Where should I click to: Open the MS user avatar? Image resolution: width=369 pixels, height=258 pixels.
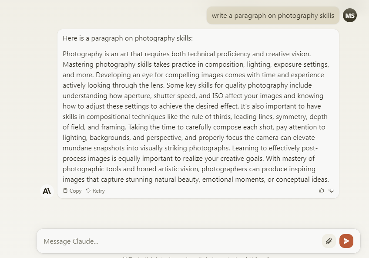[x=349, y=16]
